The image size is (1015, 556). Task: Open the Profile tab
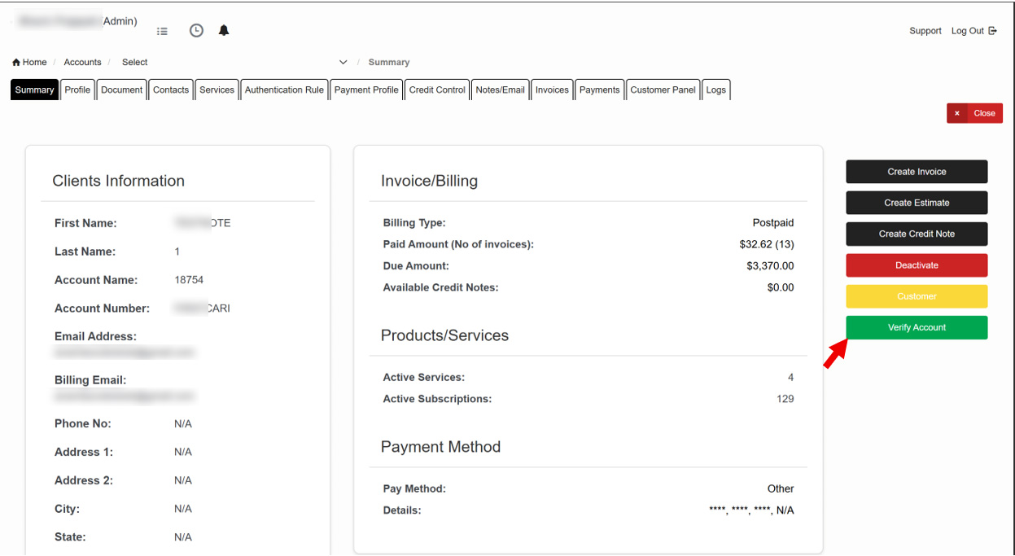pos(77,90)
